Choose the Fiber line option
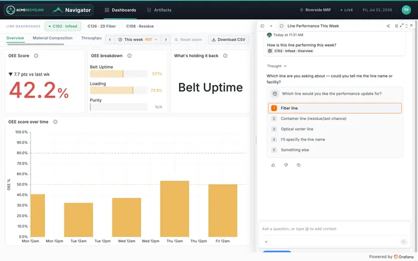Image resolution: width=418 pixels, height=261 pixels. (x=335, y=108)
